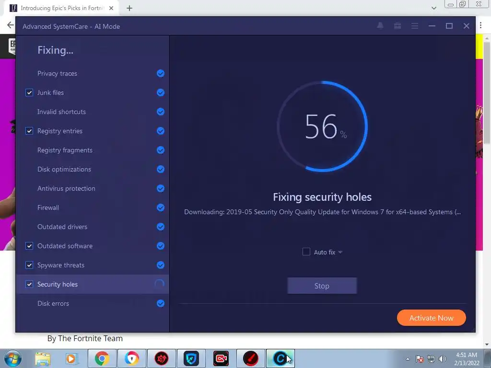The height and width of the screenshot is (368, 491).
Task: Open the toolbox icon in title bar
Action: (397, 26)
